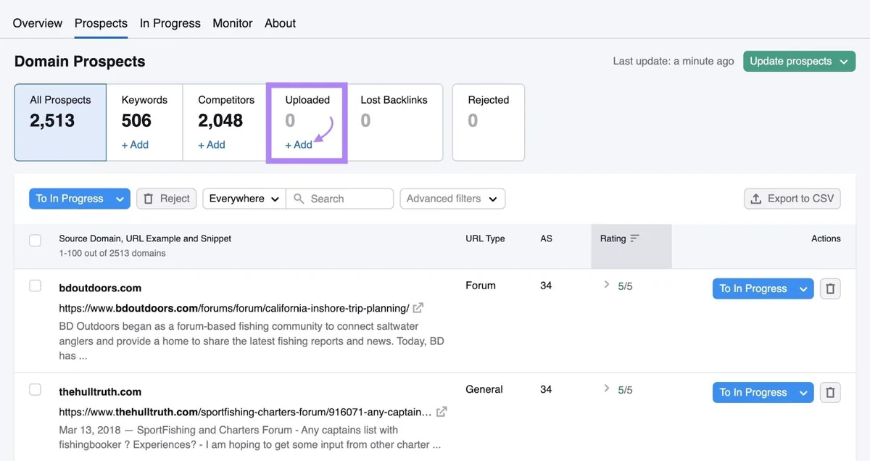Export prospects to CSV
Image resolution: width=870 pixels, height=461 pixels.
(792, 199)
